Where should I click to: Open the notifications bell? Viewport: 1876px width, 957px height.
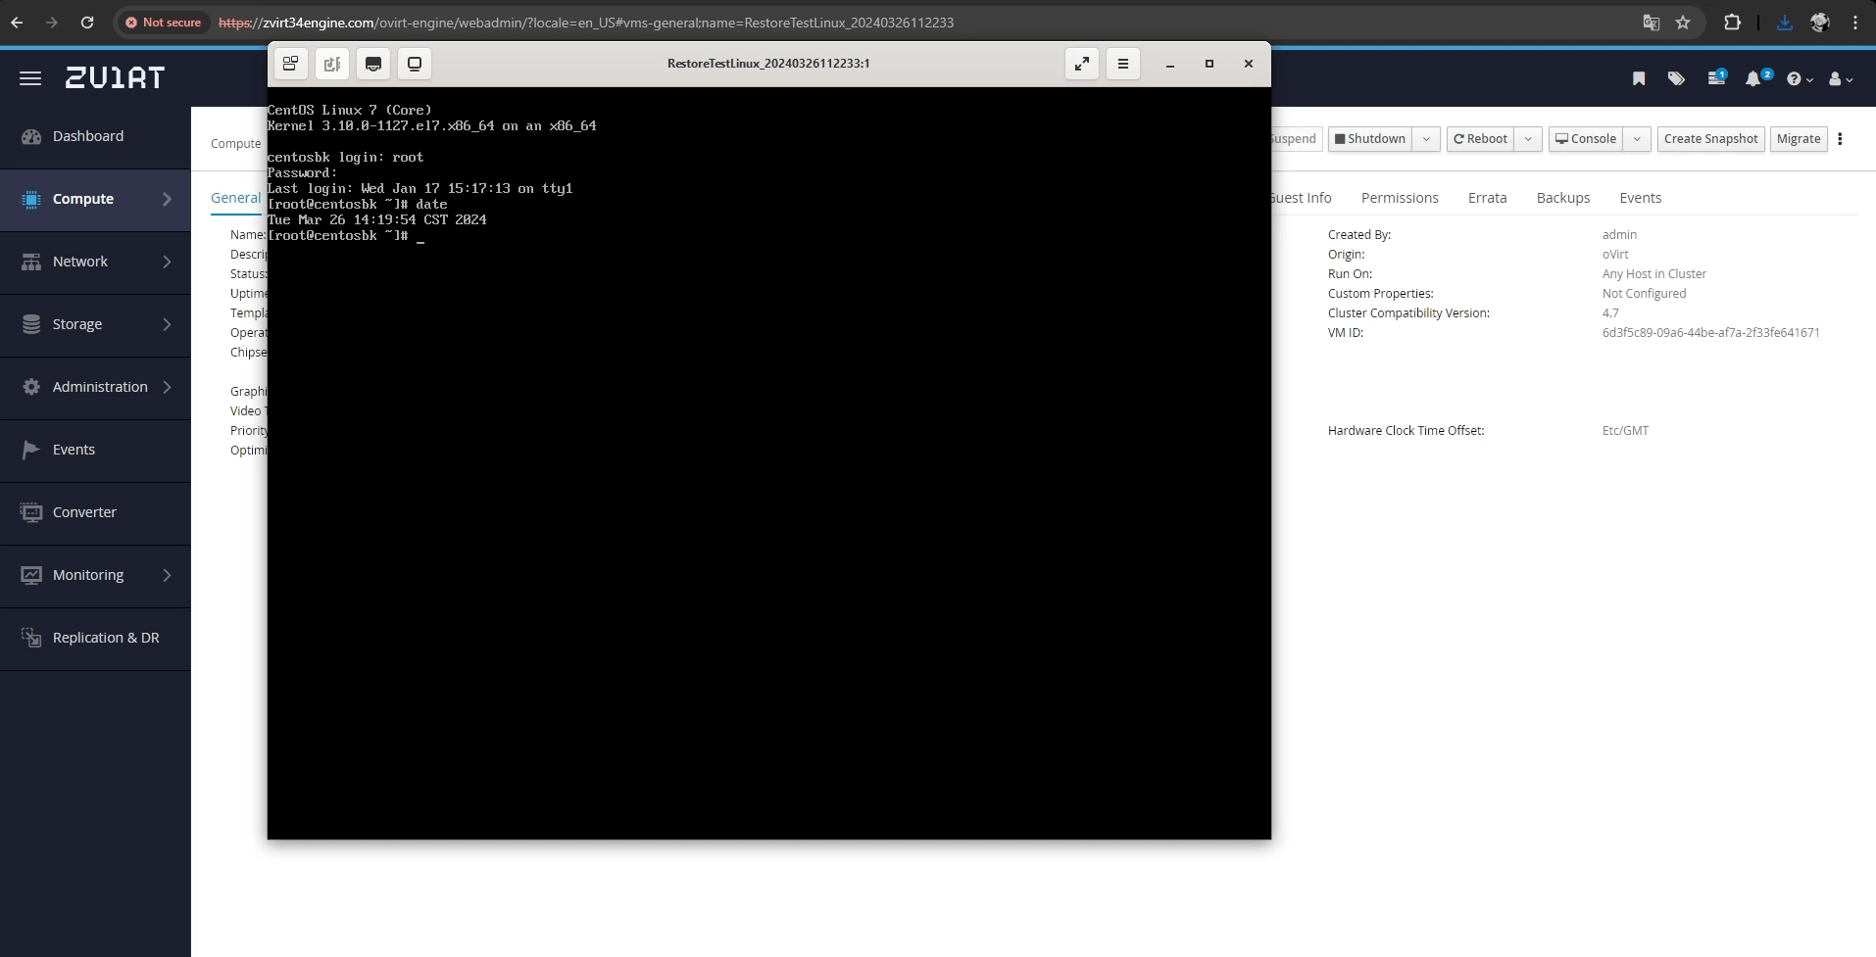click(x=1753, y=78)
